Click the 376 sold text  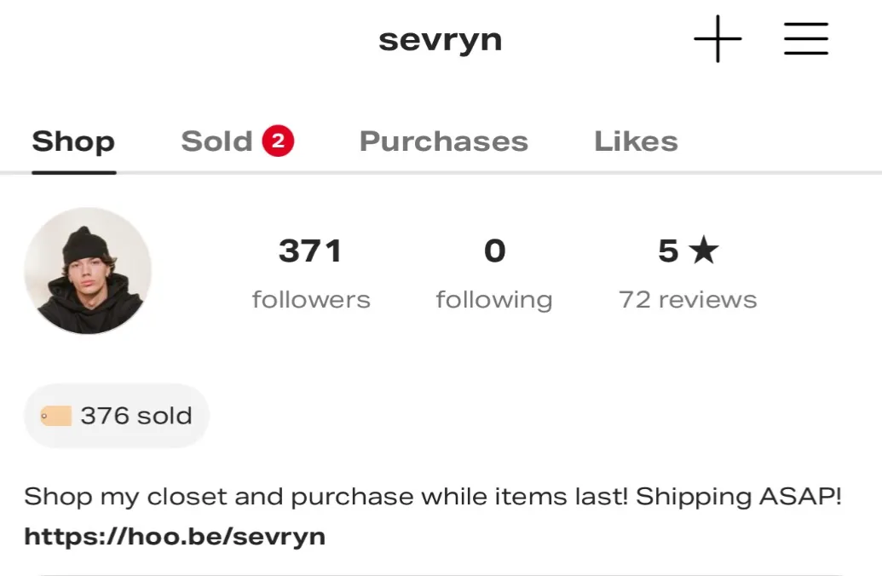click(x=136, y=416)
